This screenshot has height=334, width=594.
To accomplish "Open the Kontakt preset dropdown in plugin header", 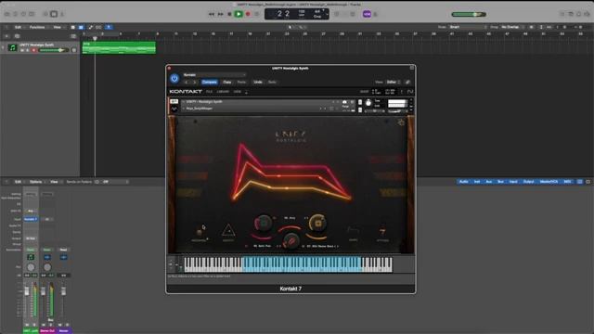I will [214, 75].
